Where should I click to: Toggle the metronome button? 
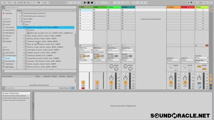coord(38,3)
